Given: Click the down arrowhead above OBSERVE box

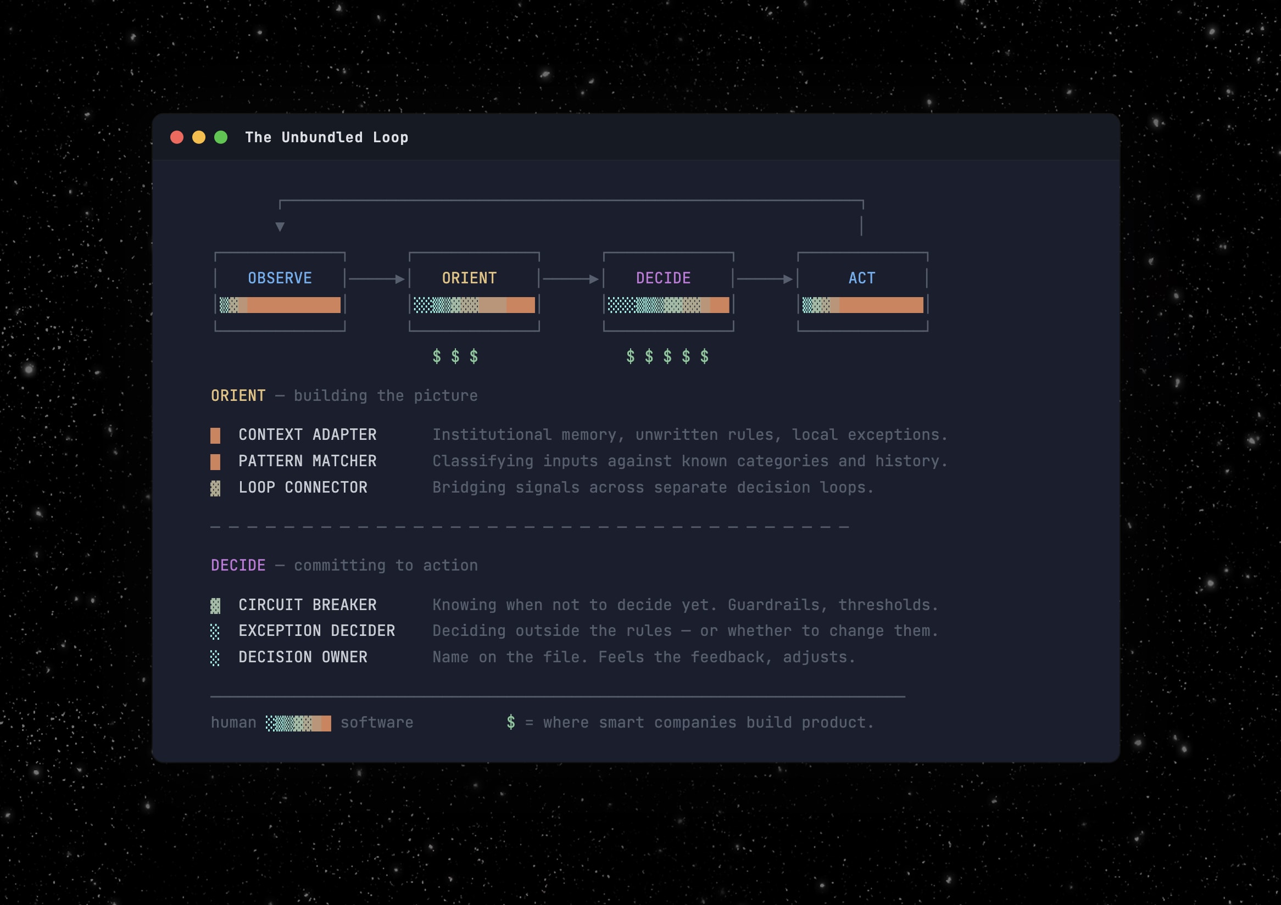Looking at the screenshot, I should (x=280, y=226).
